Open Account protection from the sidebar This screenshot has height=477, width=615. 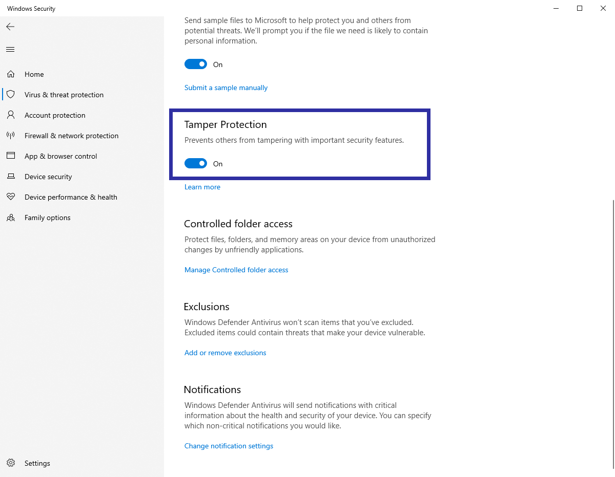(55, 115)
